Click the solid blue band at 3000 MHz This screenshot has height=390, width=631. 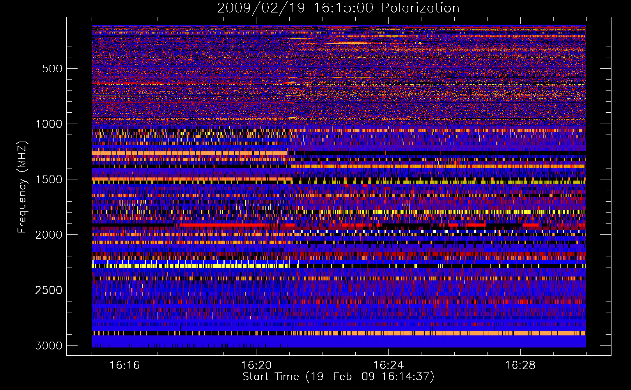pos(429,342)
